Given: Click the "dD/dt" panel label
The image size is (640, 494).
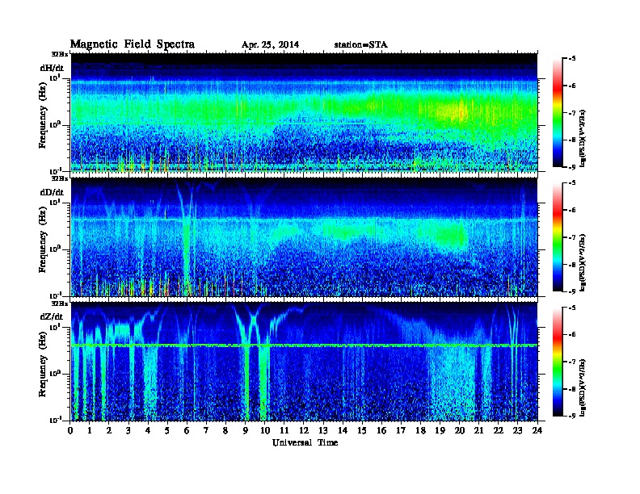Looking at the screenshot, I should (x=52, y=192).
